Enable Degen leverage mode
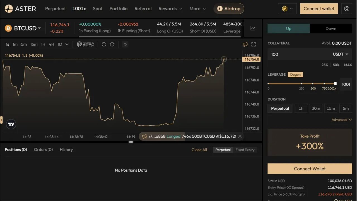This screenshot has height=201, width=357. (x=295, y=75)
